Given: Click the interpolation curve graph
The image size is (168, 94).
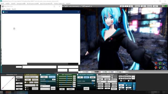Looking at the screenshot, I should [8, 83].
